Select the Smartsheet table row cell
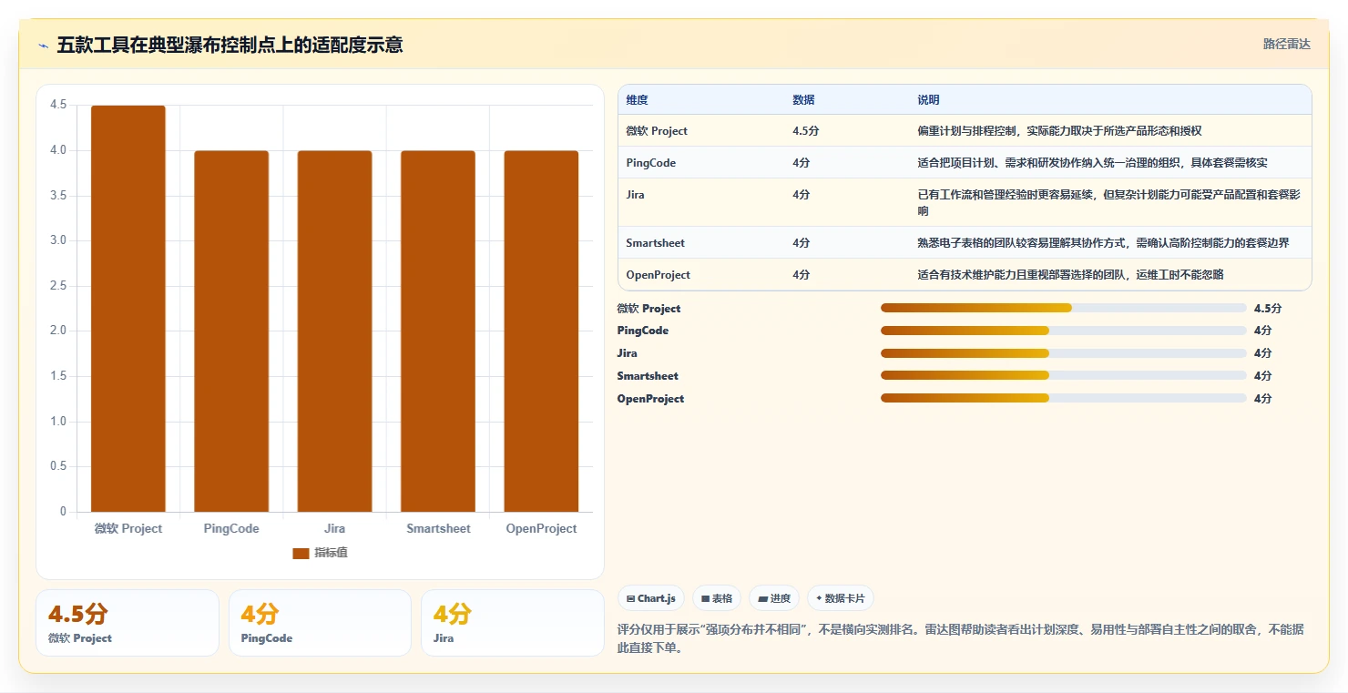 click(655, 243)
